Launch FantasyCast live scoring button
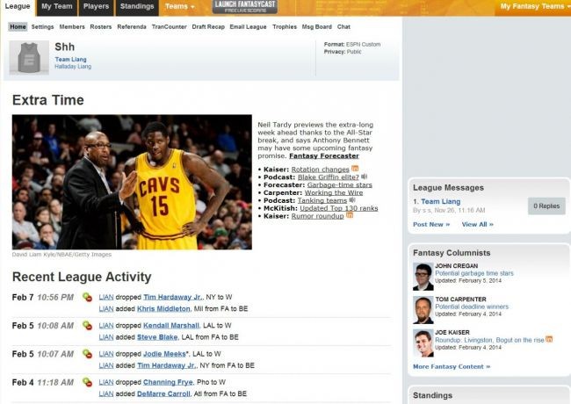 pos(245,6)
